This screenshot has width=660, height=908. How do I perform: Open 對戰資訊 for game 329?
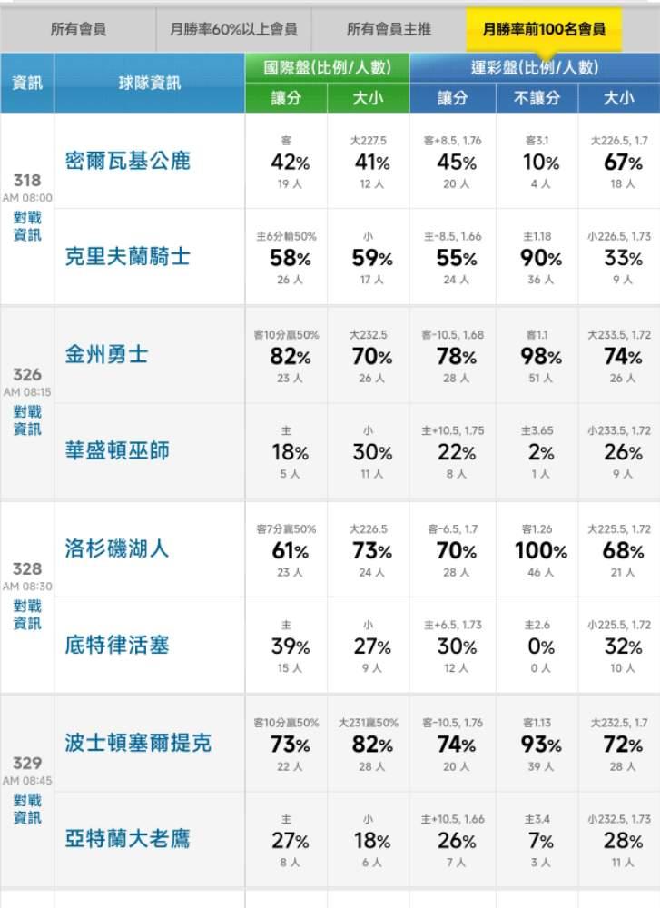[27, 809]
